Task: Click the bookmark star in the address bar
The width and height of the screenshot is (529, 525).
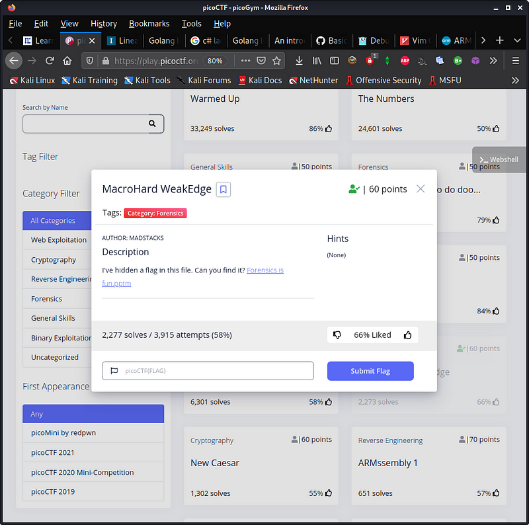Action: [277, 60]
